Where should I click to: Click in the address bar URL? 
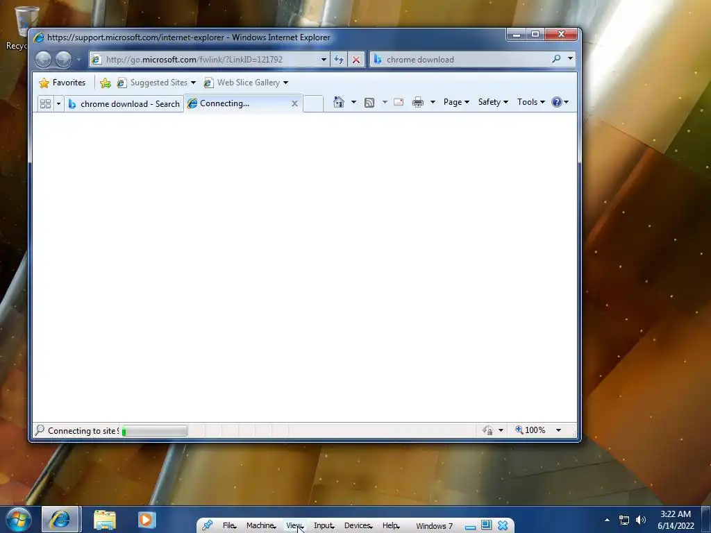(194, 60)
